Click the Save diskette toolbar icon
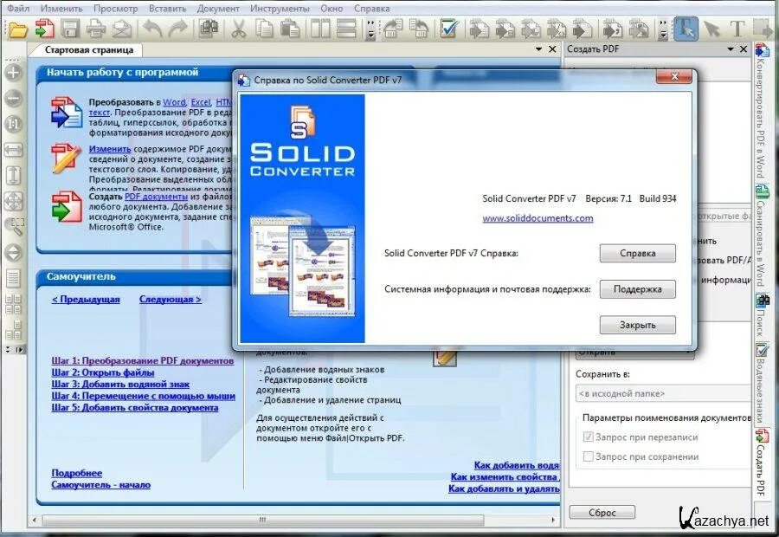The width and height of the screenshot is (779, 537). click(x=70, y=29)
